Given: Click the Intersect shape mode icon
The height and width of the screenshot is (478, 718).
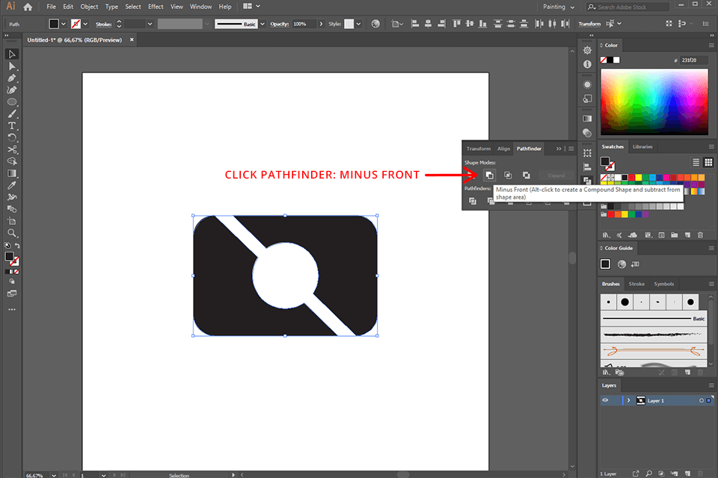Looking at the screenshot, I should tap(508, 175).
